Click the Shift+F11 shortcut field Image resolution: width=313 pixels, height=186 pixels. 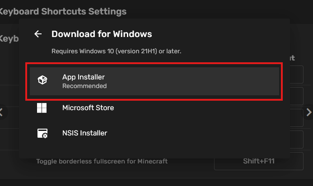tap(258, 161)
